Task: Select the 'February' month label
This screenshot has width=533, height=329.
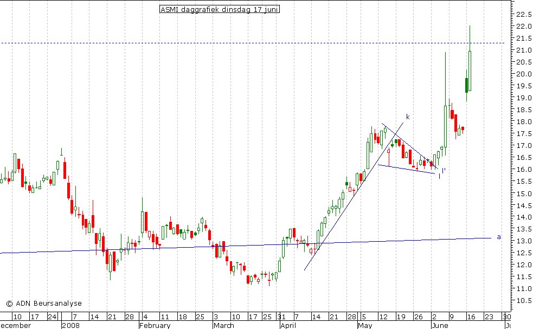Action: pyautogui.click(x=155, y=325)
